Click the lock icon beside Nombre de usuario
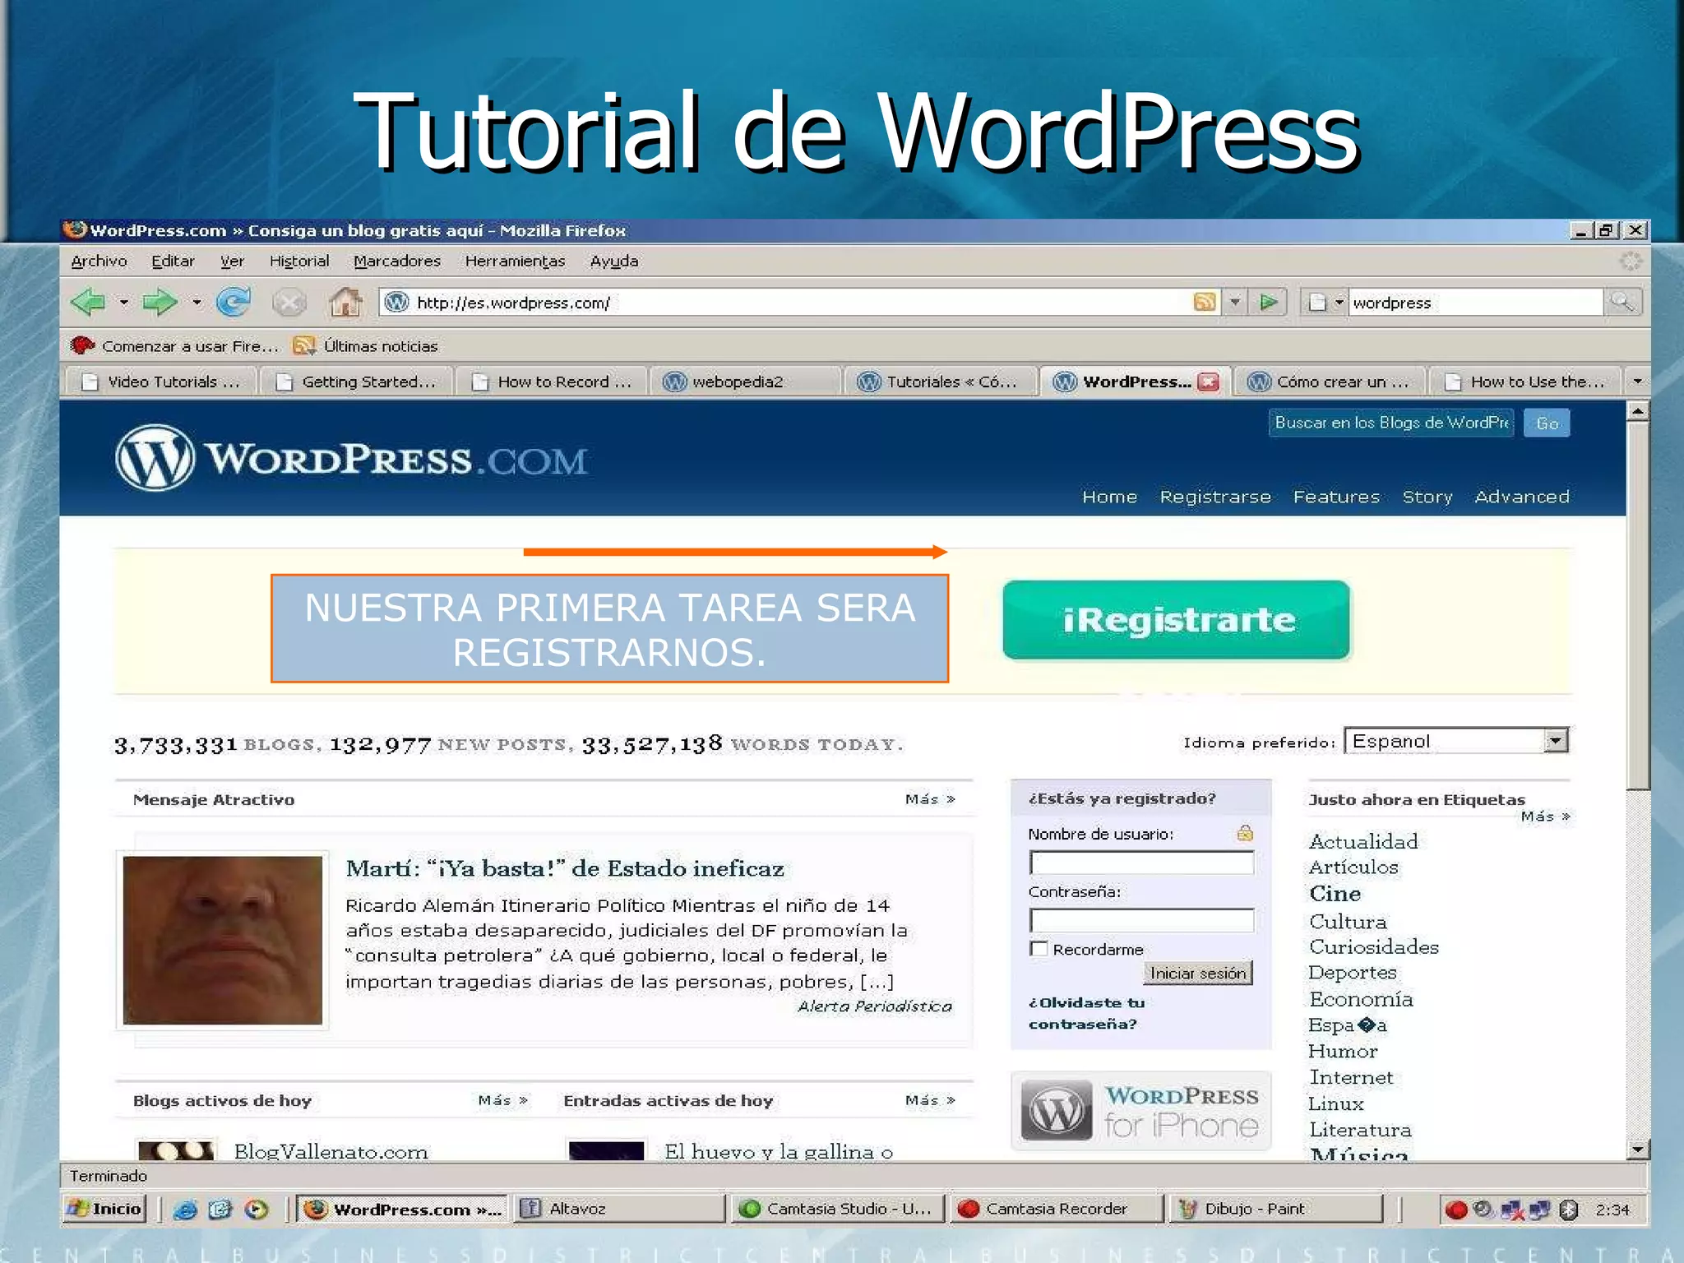The width and height of the screenshot is (1684, 1263). (x=1245, y=833)
